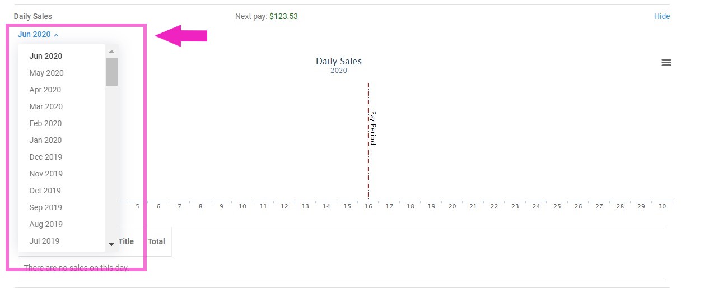Image resolution: width=709 pixels, height=288 pixels.
Task: Select Jul 2019 from the dropdown
Action: click(44, 241)
